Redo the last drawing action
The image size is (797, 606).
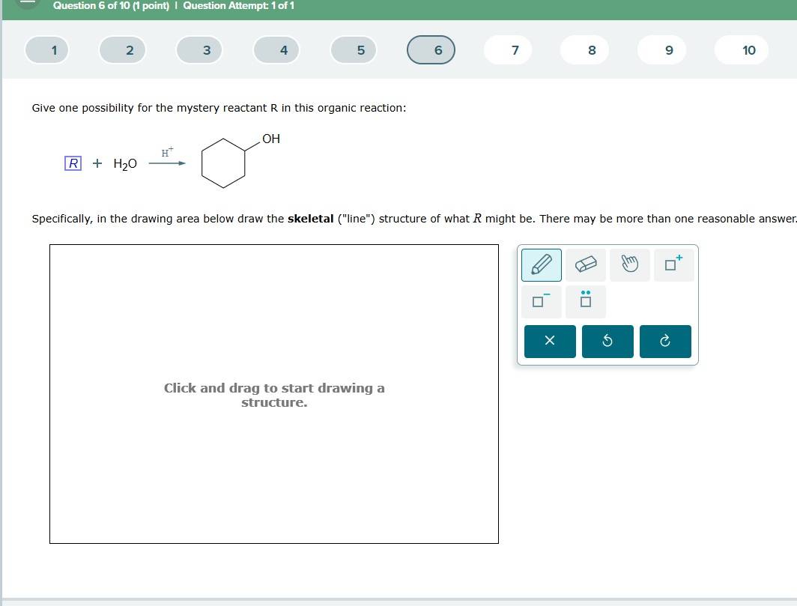coord(665,341)
